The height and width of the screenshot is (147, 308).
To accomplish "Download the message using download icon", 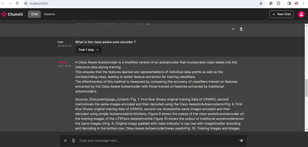I will [x=241, y=29].
